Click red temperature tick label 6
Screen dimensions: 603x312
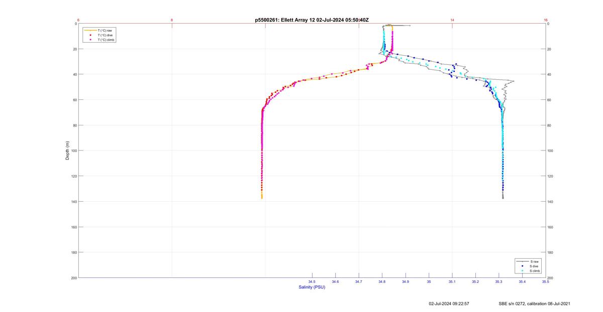[79, 20]
